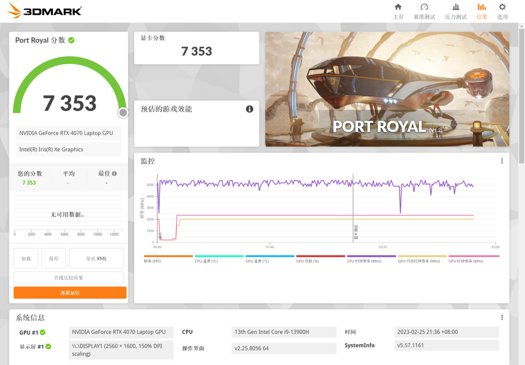Open the 系统信息 three-dot menu
This screenshot has width=525, height=365.
coord(502,318)
